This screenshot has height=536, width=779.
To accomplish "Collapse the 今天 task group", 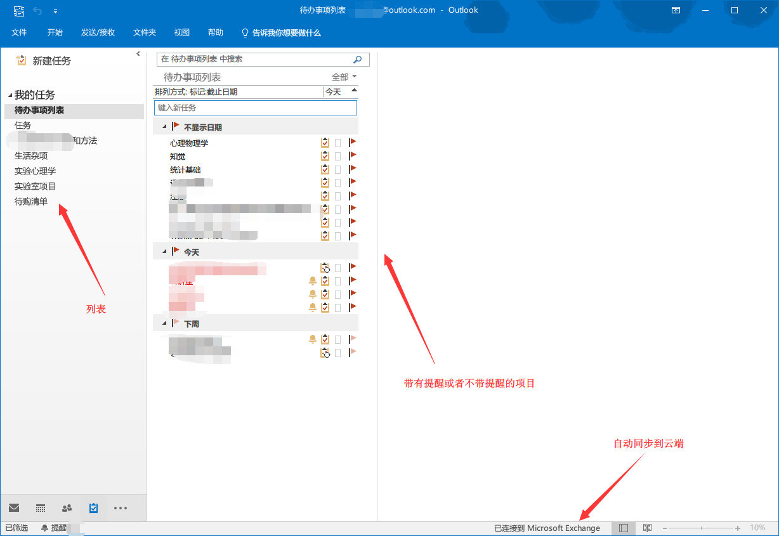I will point(164,252).
